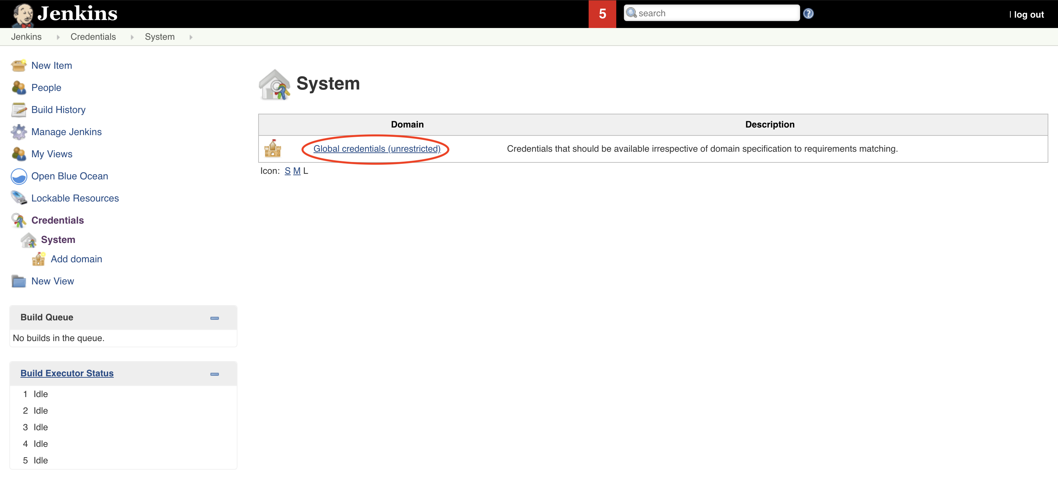Select large icon size L

click(305, 171)
